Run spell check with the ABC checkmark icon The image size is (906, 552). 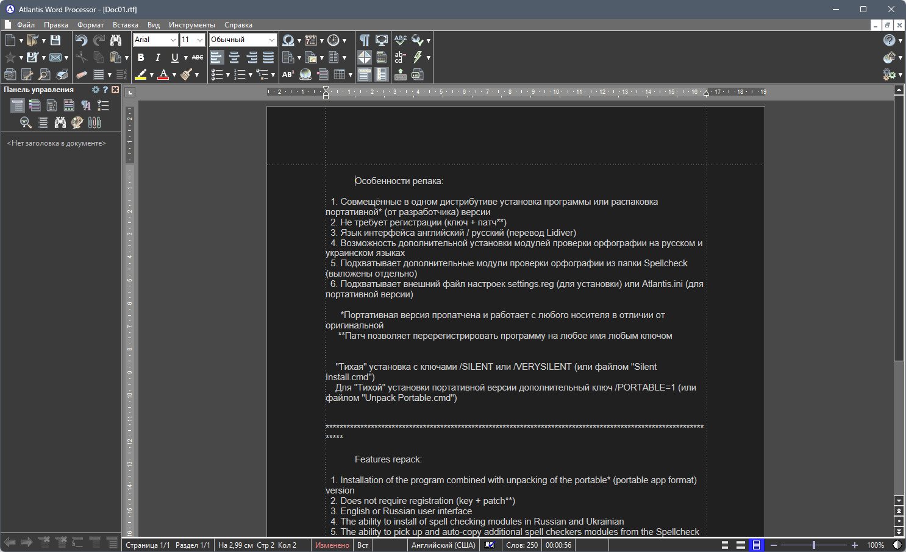pos(400,40)
